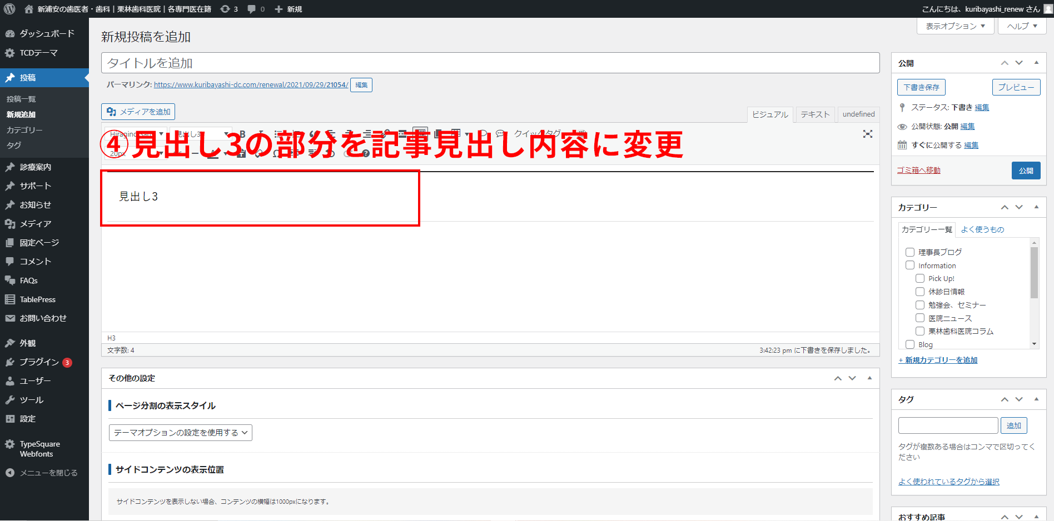
Task: Click the blue 公開 publish button
Action: 1026,171
